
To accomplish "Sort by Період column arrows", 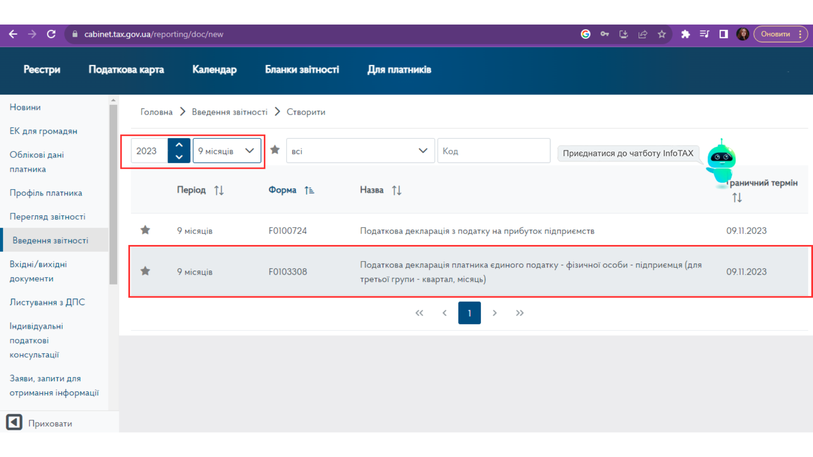I will click(219, 190).
